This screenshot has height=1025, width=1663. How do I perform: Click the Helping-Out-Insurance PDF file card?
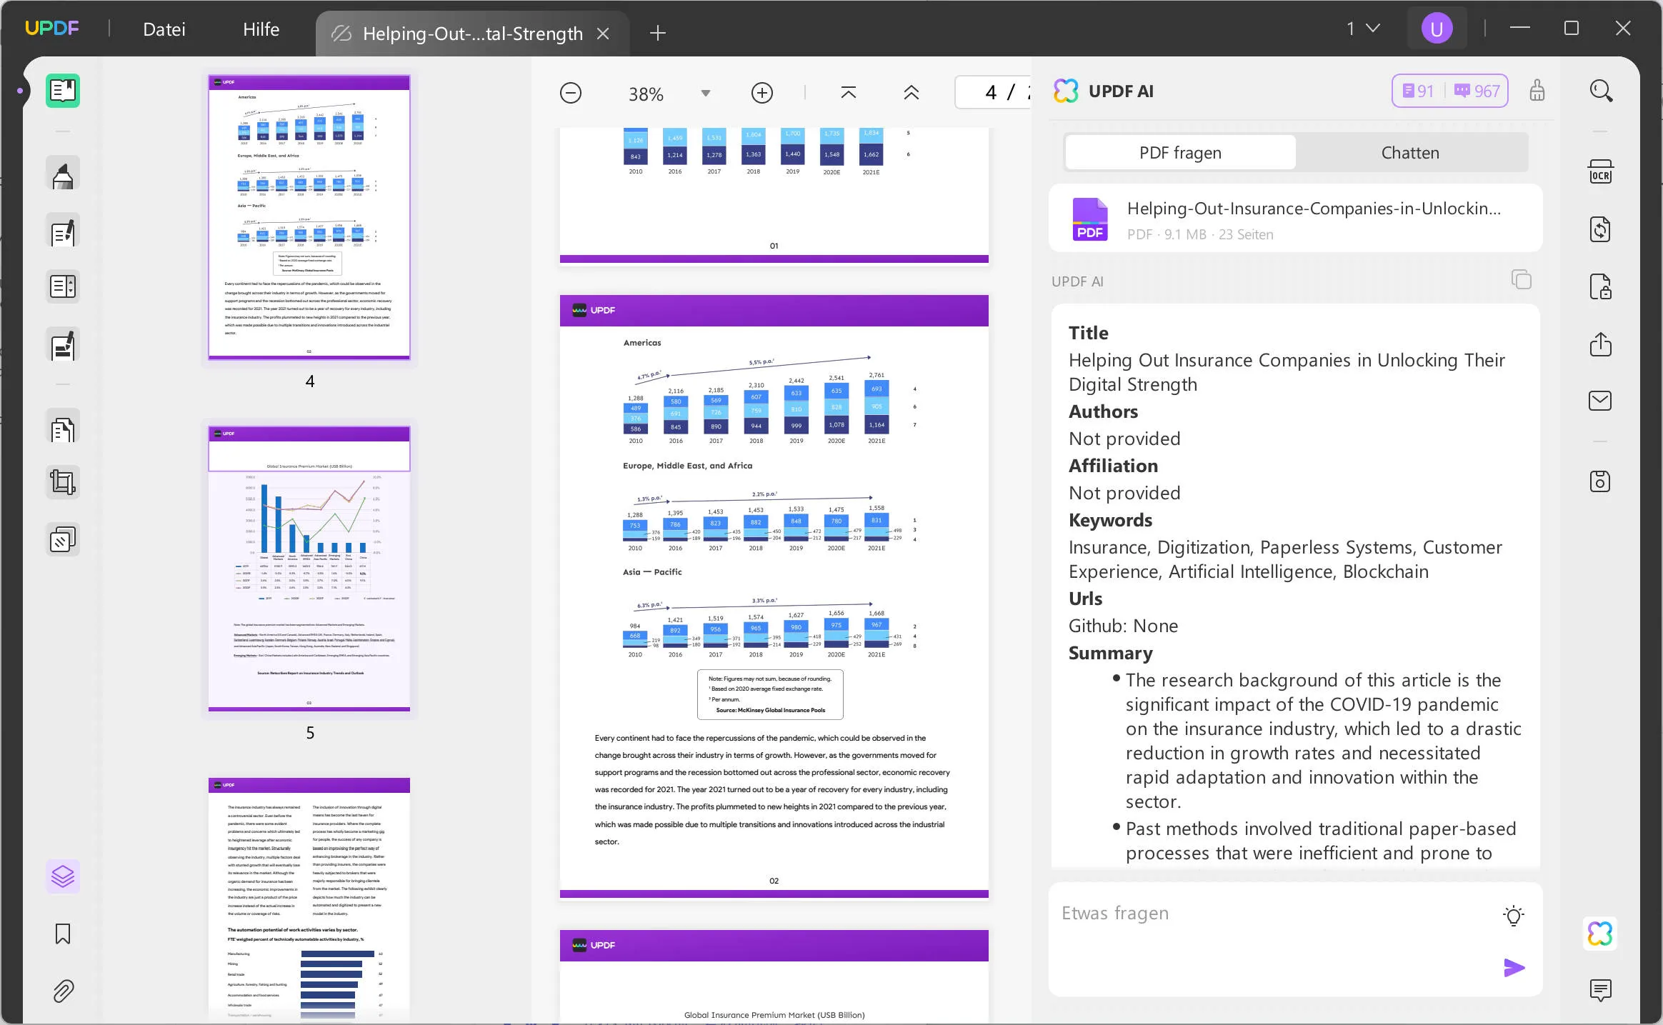1295,219
